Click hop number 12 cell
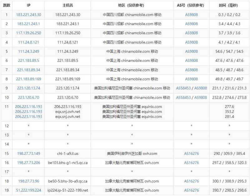This screenshot has height=196, width=250. [x=7, y=126]
